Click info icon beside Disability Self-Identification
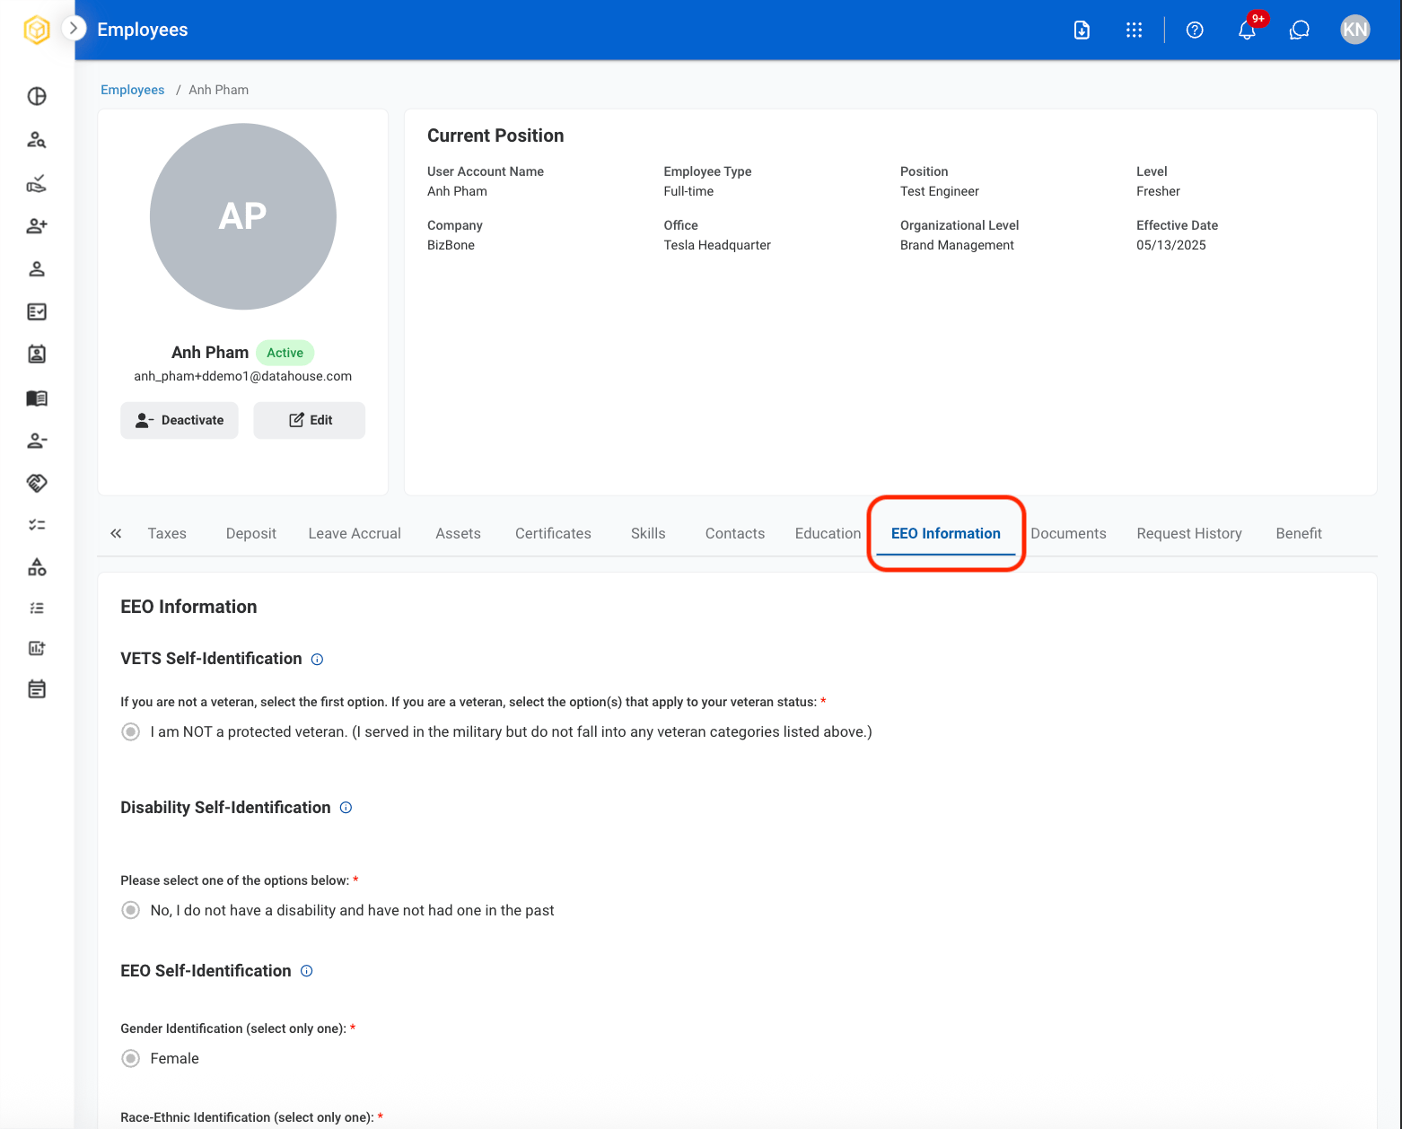 point(346,808)
